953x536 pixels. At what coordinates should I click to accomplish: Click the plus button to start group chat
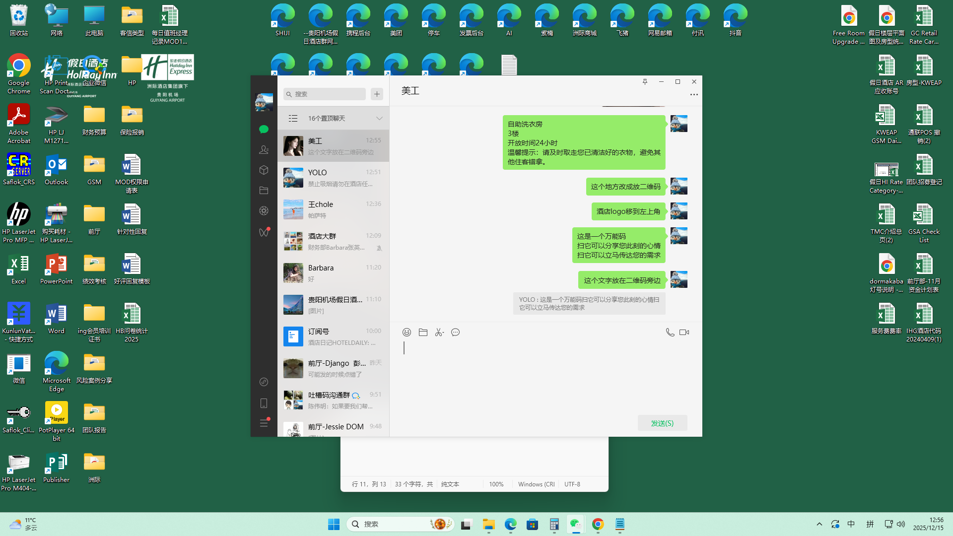click(377, 94)
